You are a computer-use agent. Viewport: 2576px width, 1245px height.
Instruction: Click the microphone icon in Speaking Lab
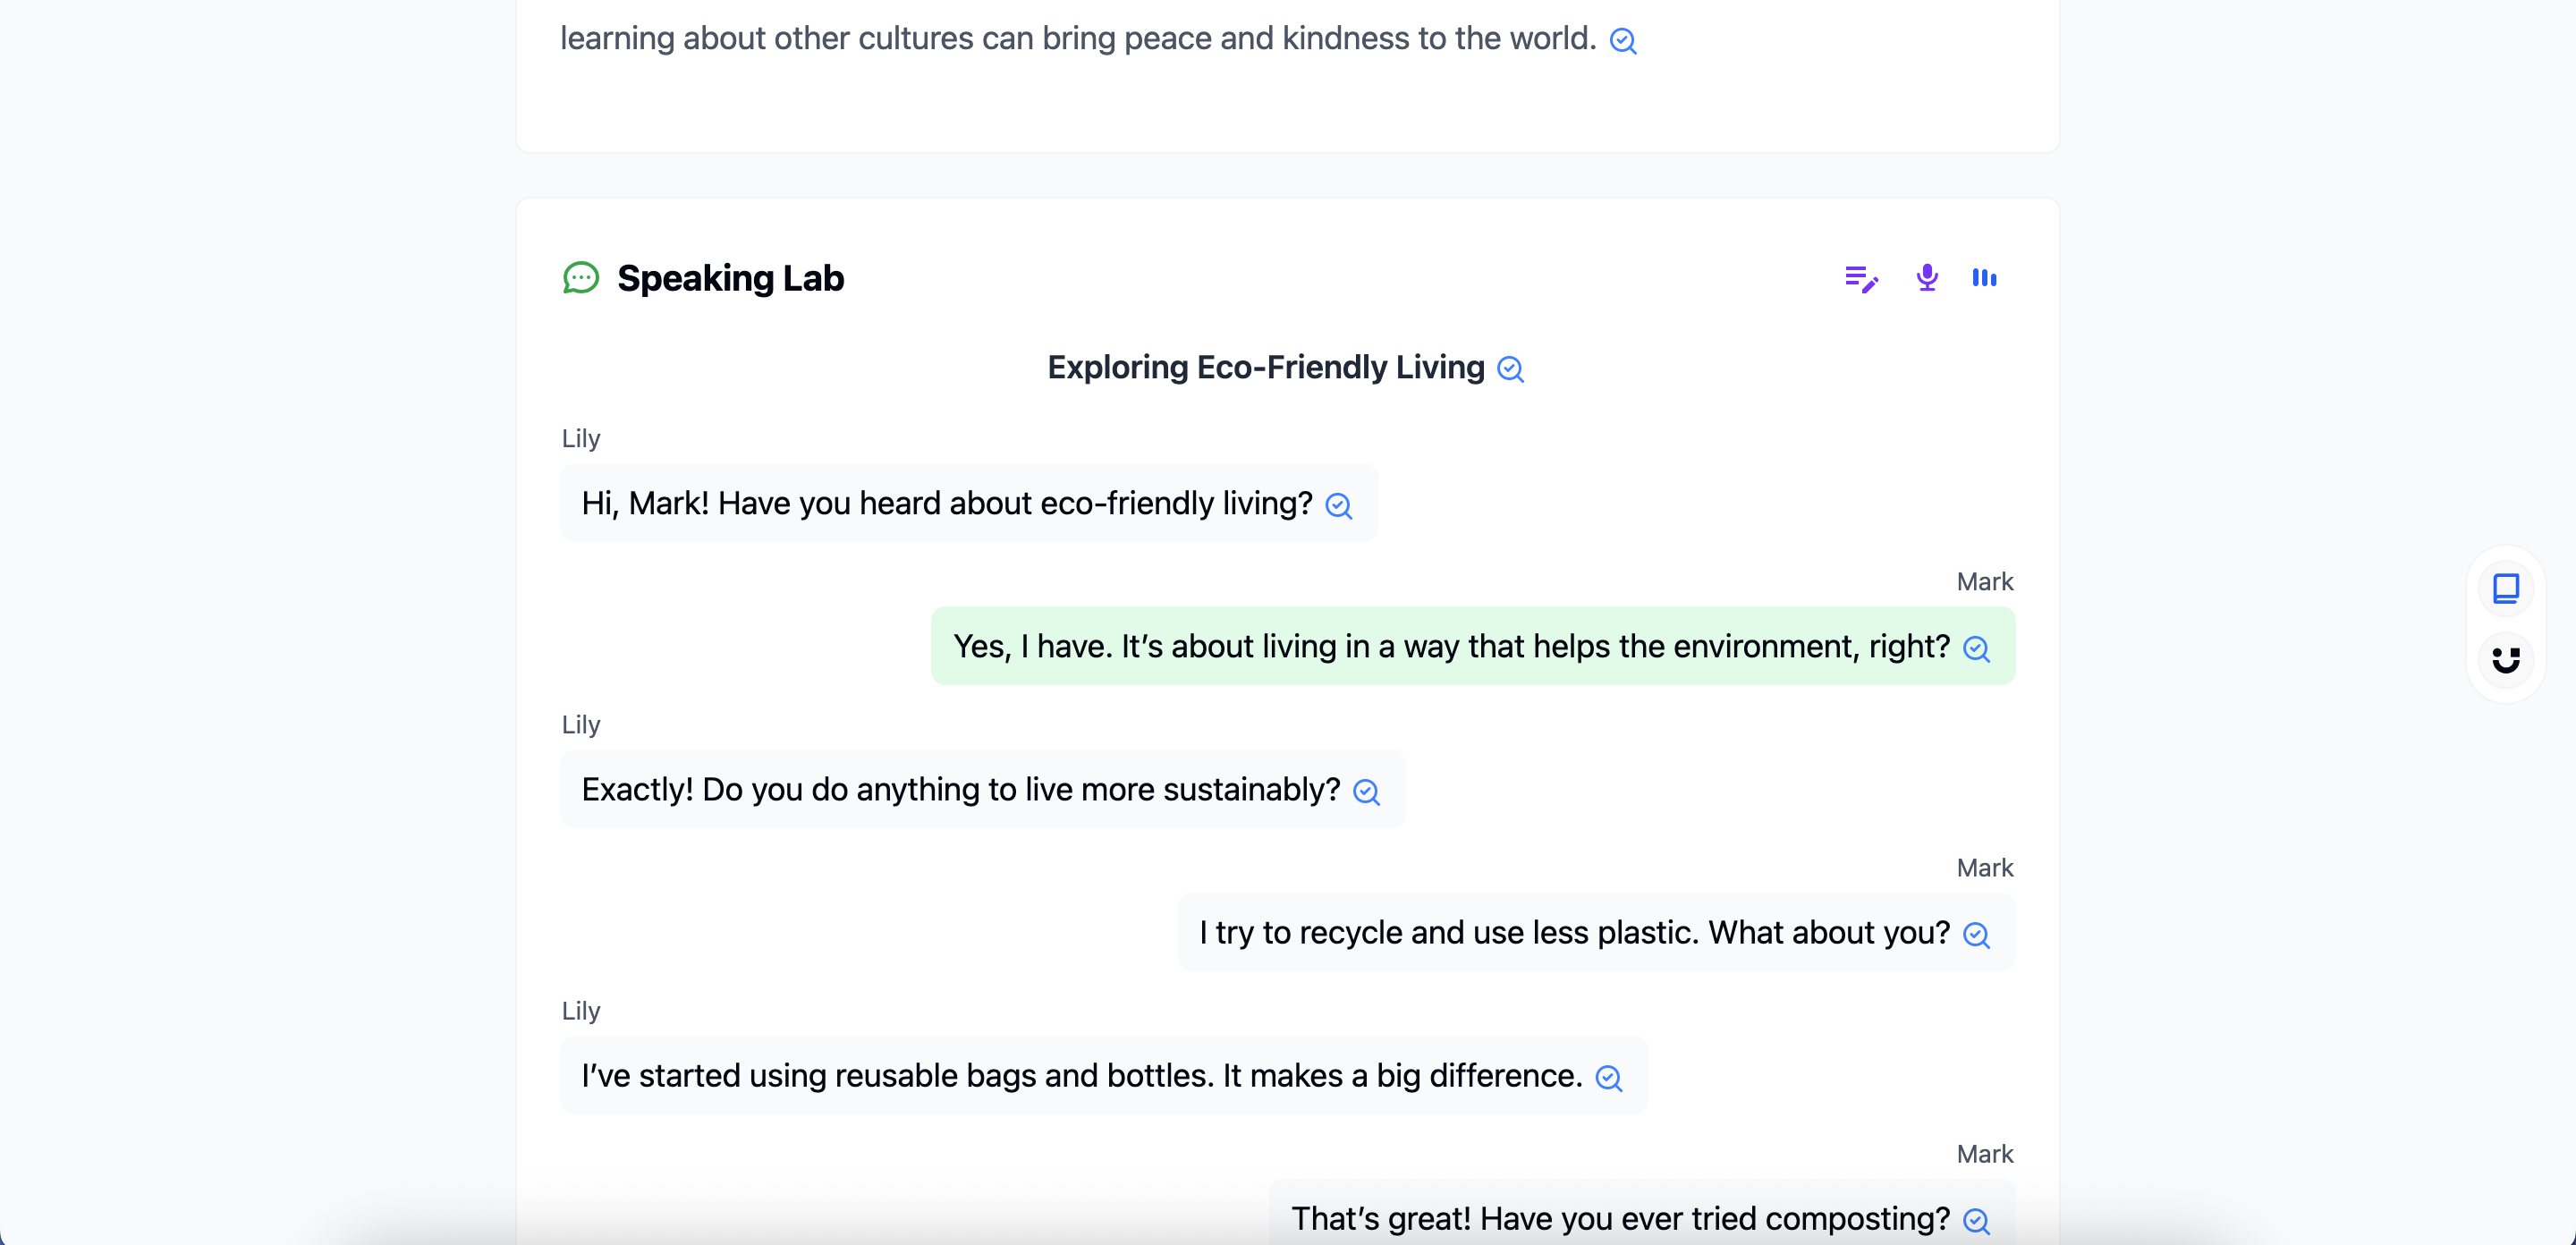pyautogui.click(x=1927, y=278)
